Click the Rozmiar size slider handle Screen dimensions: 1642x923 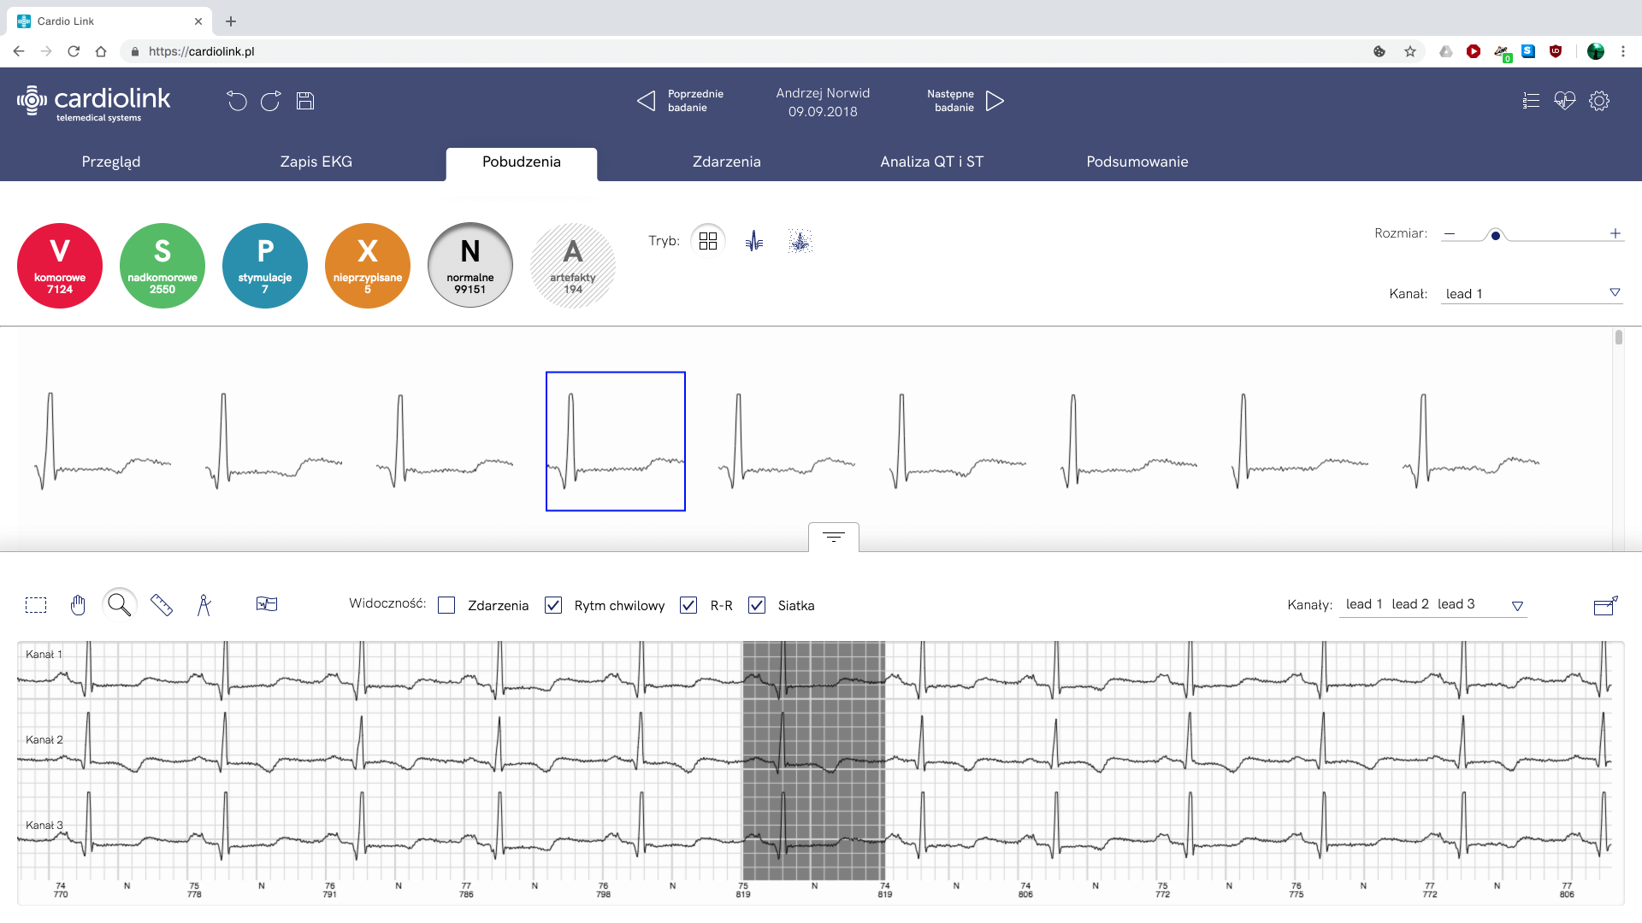1495,235
